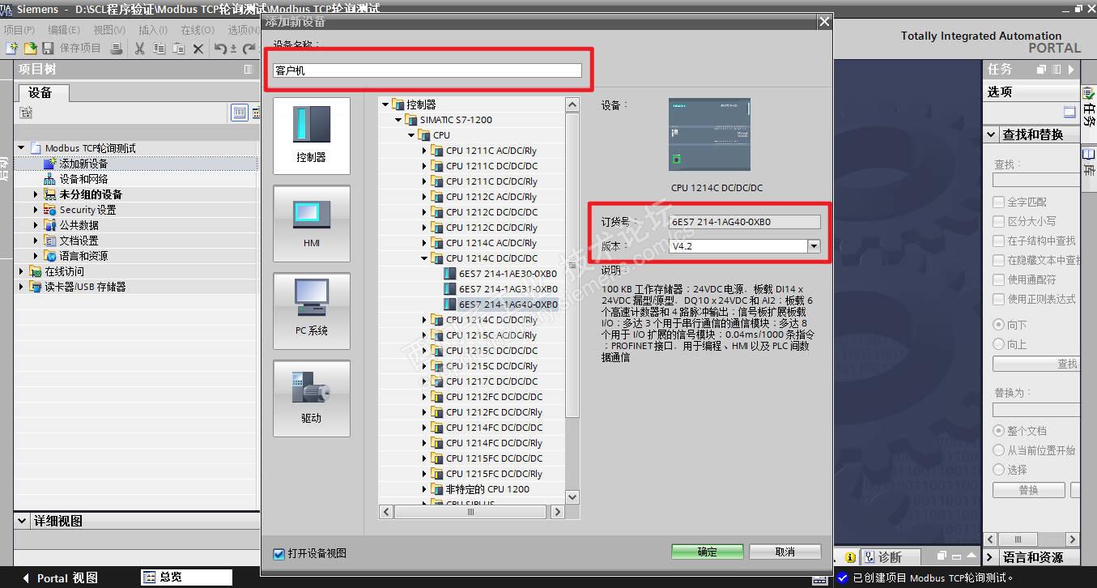
Task: Check the 使用通配符 option
Action: click(x=998, y=279)
